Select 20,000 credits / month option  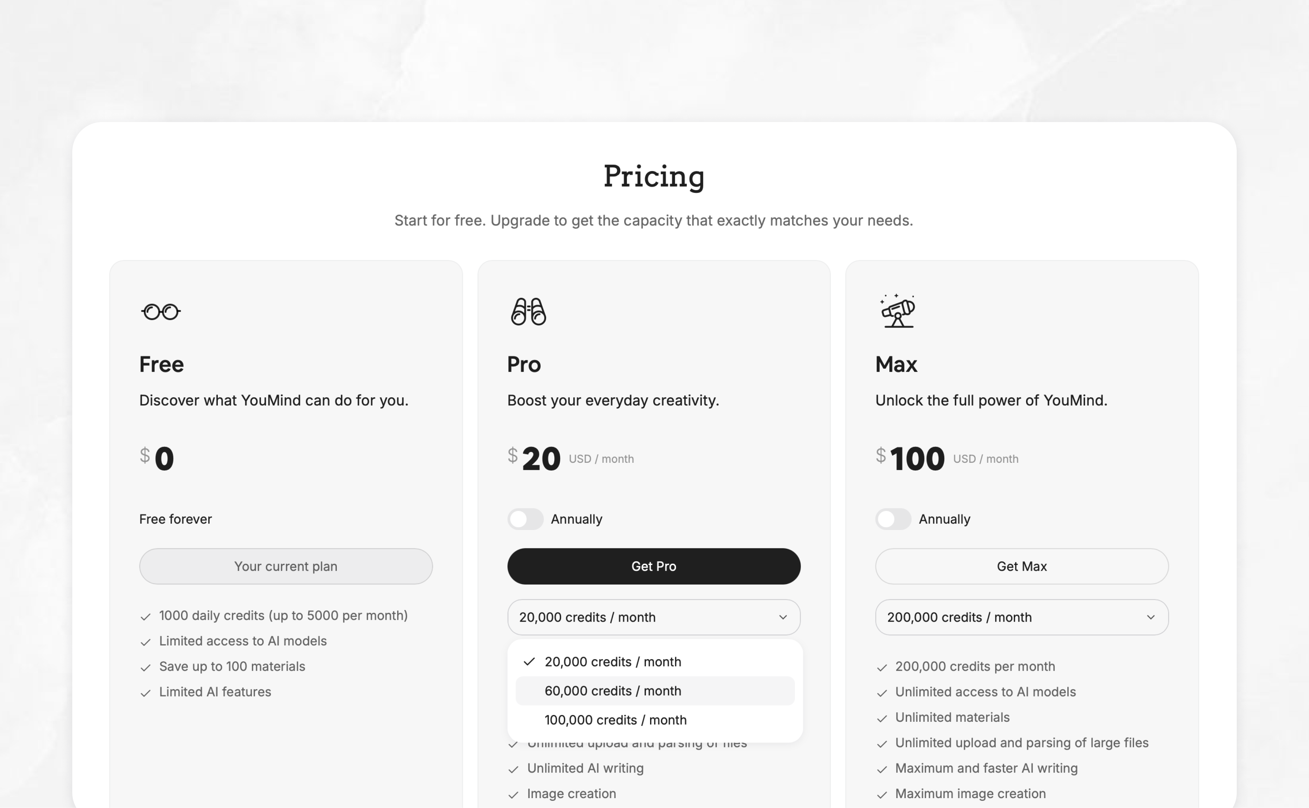613,661
